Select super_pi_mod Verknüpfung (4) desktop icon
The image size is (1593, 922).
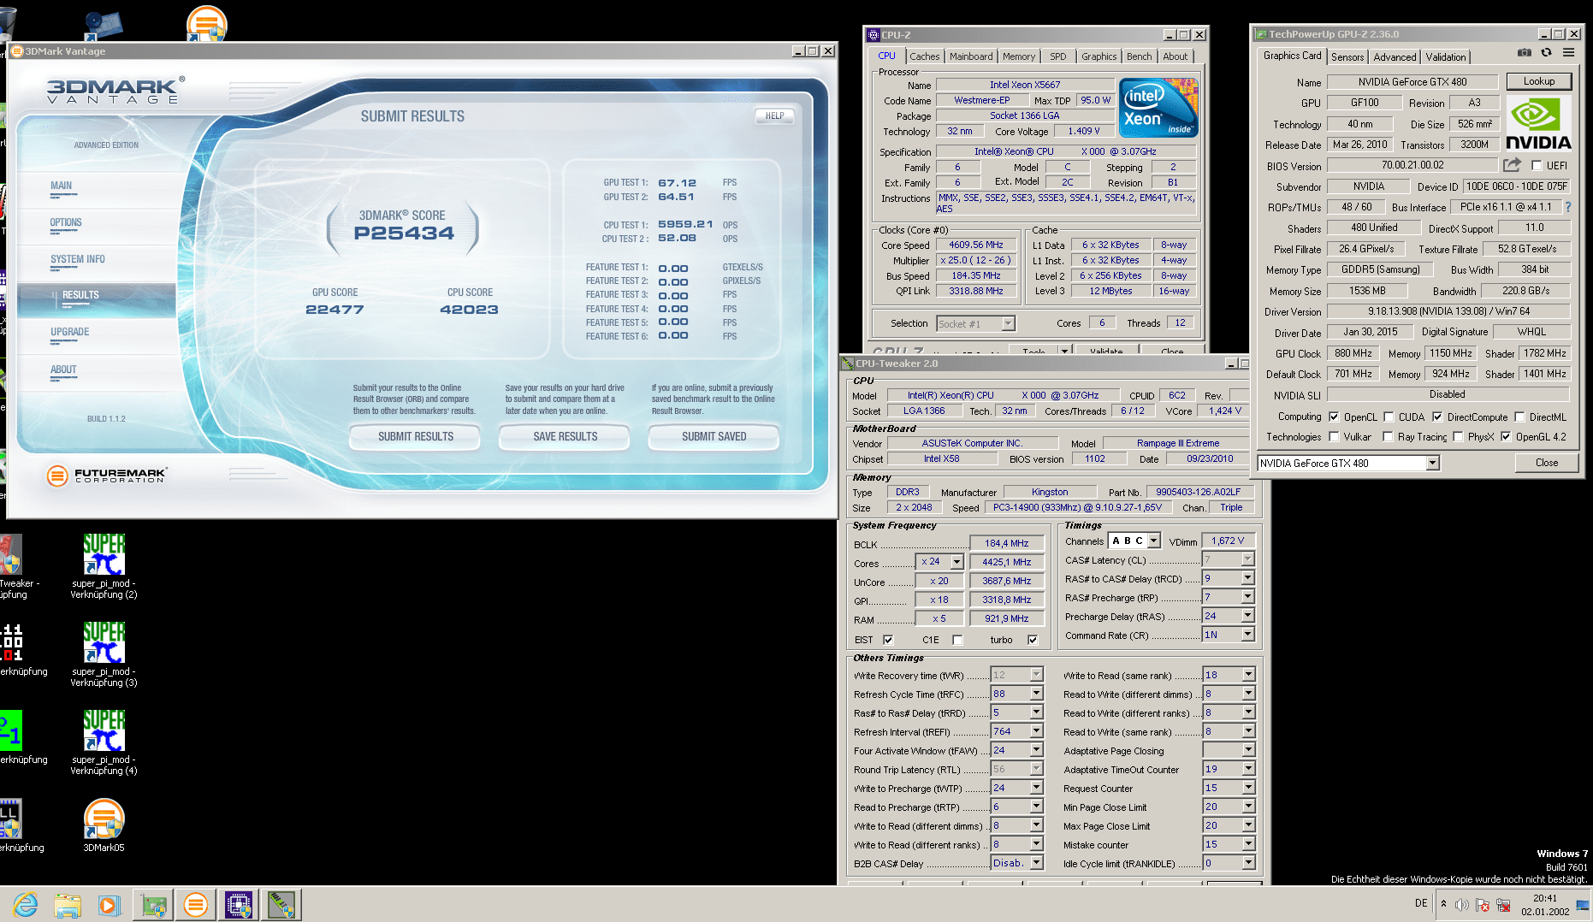tap(104, 742)
